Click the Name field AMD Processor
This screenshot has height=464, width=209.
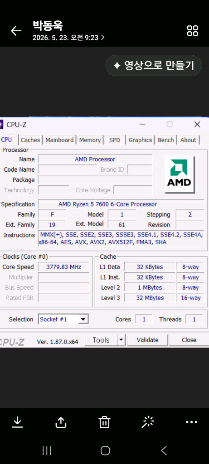click(x=95, y=159)
